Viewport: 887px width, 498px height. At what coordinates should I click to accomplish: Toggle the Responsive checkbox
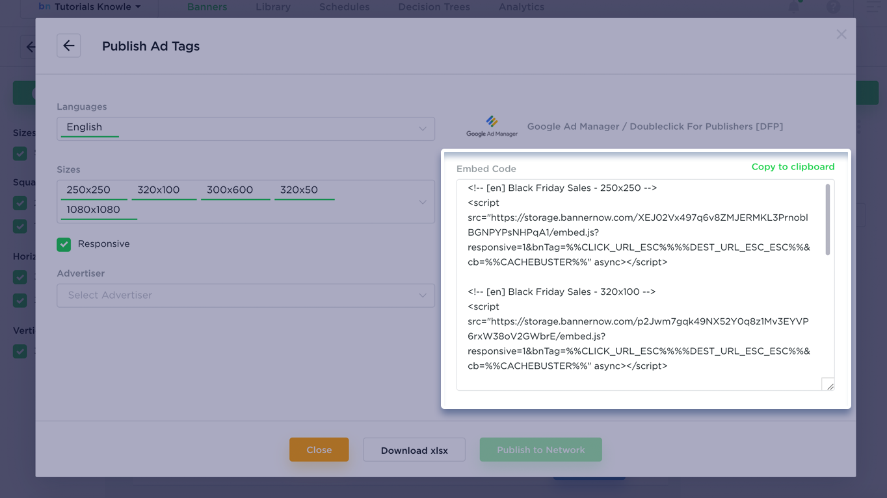click(64, 244)
